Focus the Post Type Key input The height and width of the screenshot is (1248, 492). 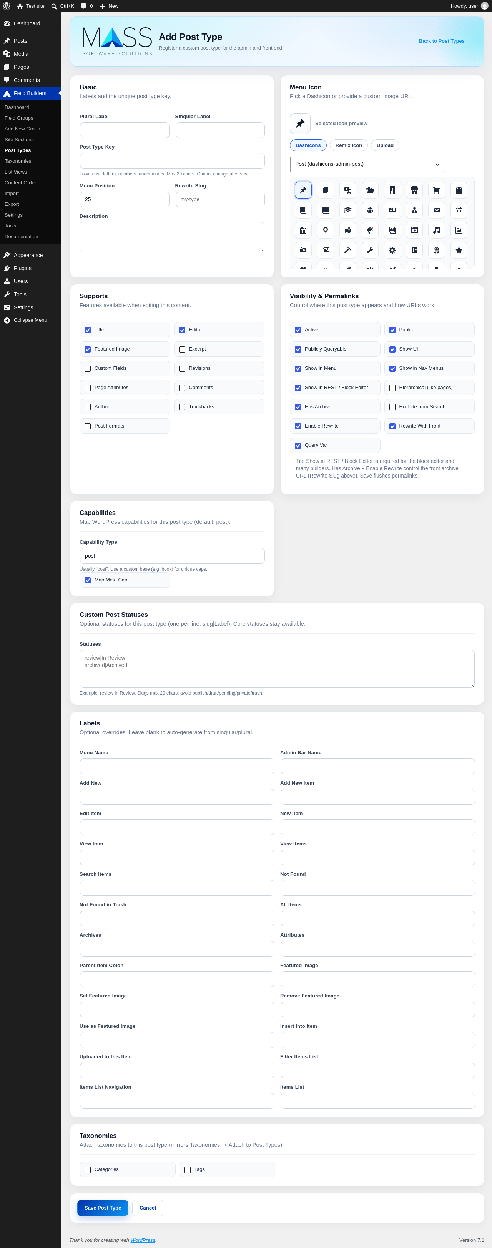coord(172,161)
